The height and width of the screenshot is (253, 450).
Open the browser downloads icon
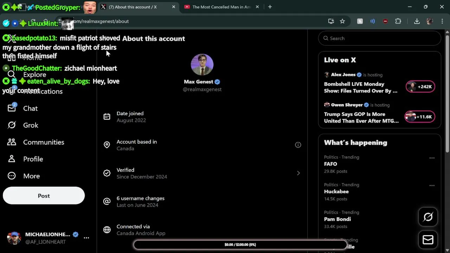417,21
